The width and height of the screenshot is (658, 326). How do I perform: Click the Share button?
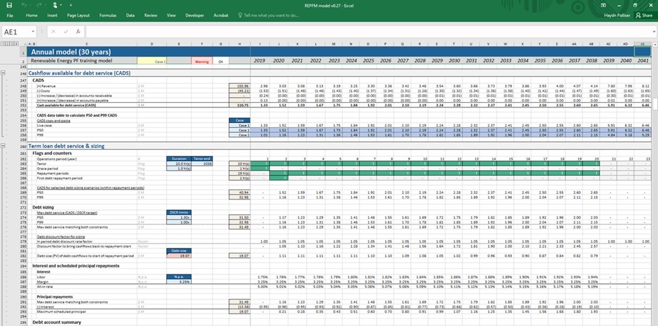[644, 16]
